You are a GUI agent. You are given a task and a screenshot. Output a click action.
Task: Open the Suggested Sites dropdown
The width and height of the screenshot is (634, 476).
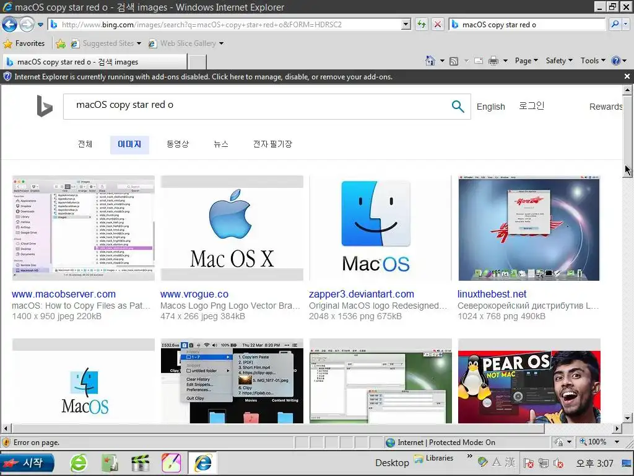click(x=106, y=43)
